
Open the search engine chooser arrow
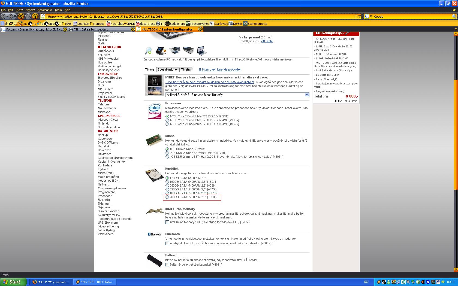(371, 17)
